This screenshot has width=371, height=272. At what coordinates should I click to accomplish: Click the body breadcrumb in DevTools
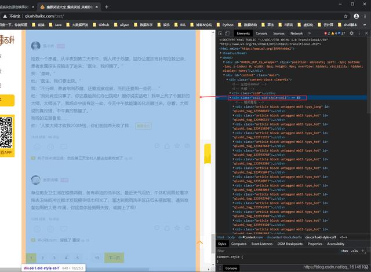click(x=231, y=237)
